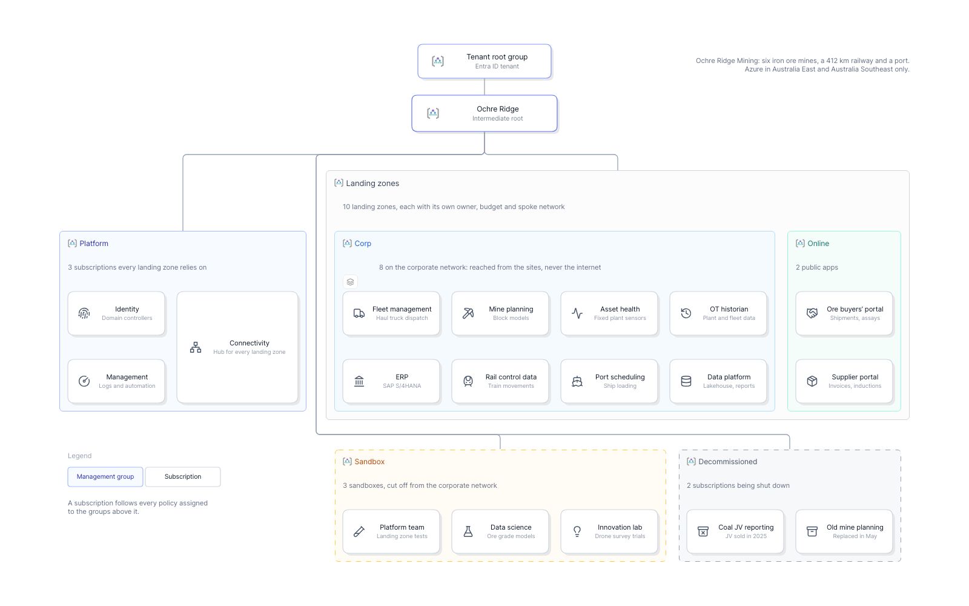Click the flask icon on Data science
The height and width of the screenshot is (606, 969).
point(468,531)
